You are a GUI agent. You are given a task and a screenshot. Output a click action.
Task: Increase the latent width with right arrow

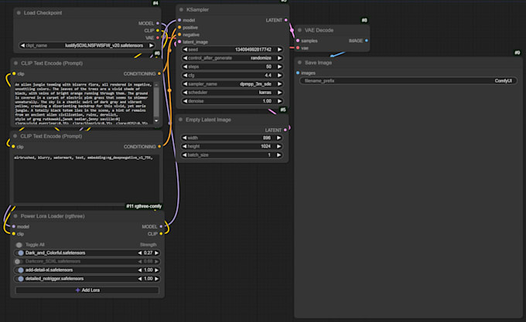tap(278, 137)
